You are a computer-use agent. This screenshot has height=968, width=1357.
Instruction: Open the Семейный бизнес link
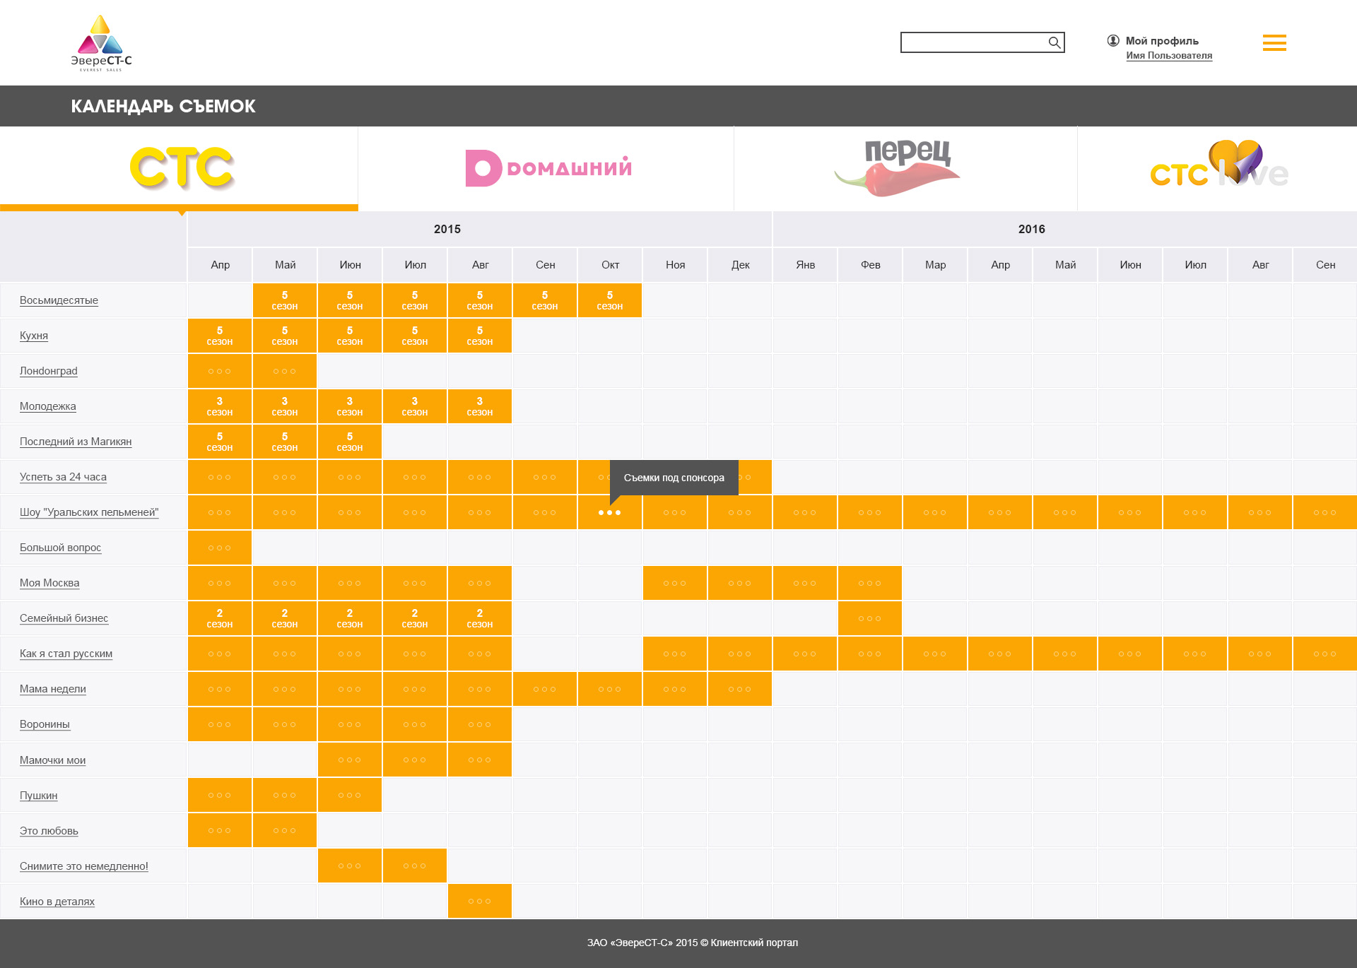tap(64, 618)
